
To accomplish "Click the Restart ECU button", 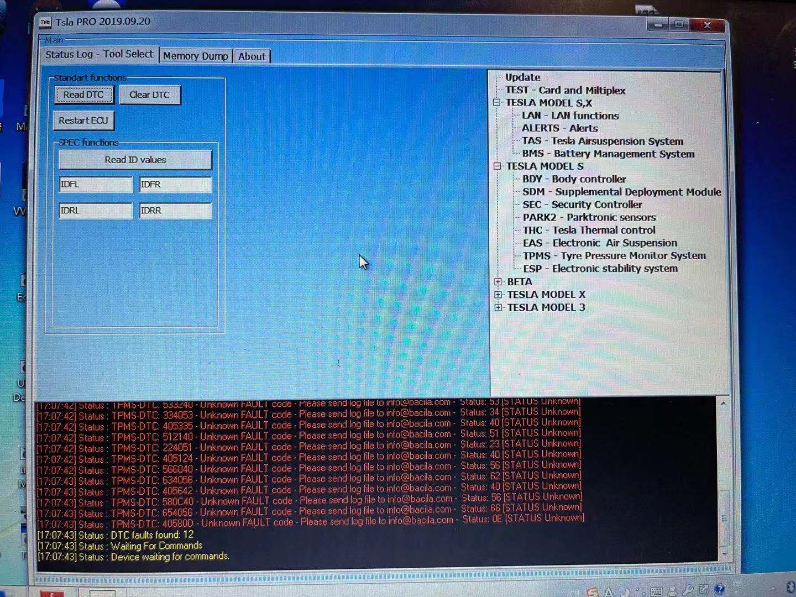I will pos(83,120).
